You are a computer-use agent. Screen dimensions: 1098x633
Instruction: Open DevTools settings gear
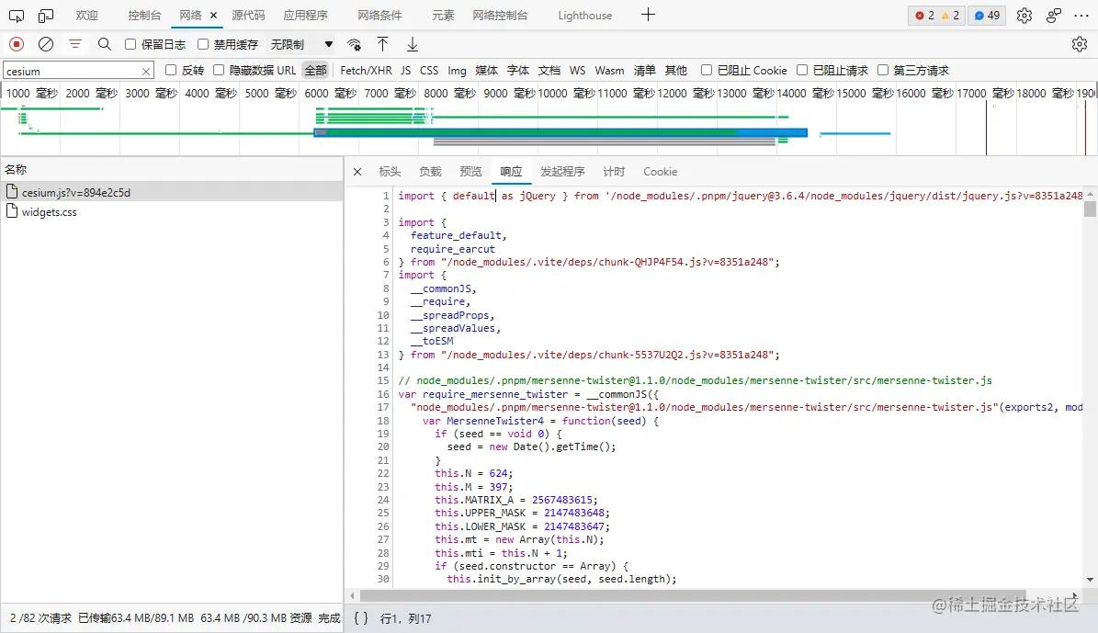coord(1024,16)
